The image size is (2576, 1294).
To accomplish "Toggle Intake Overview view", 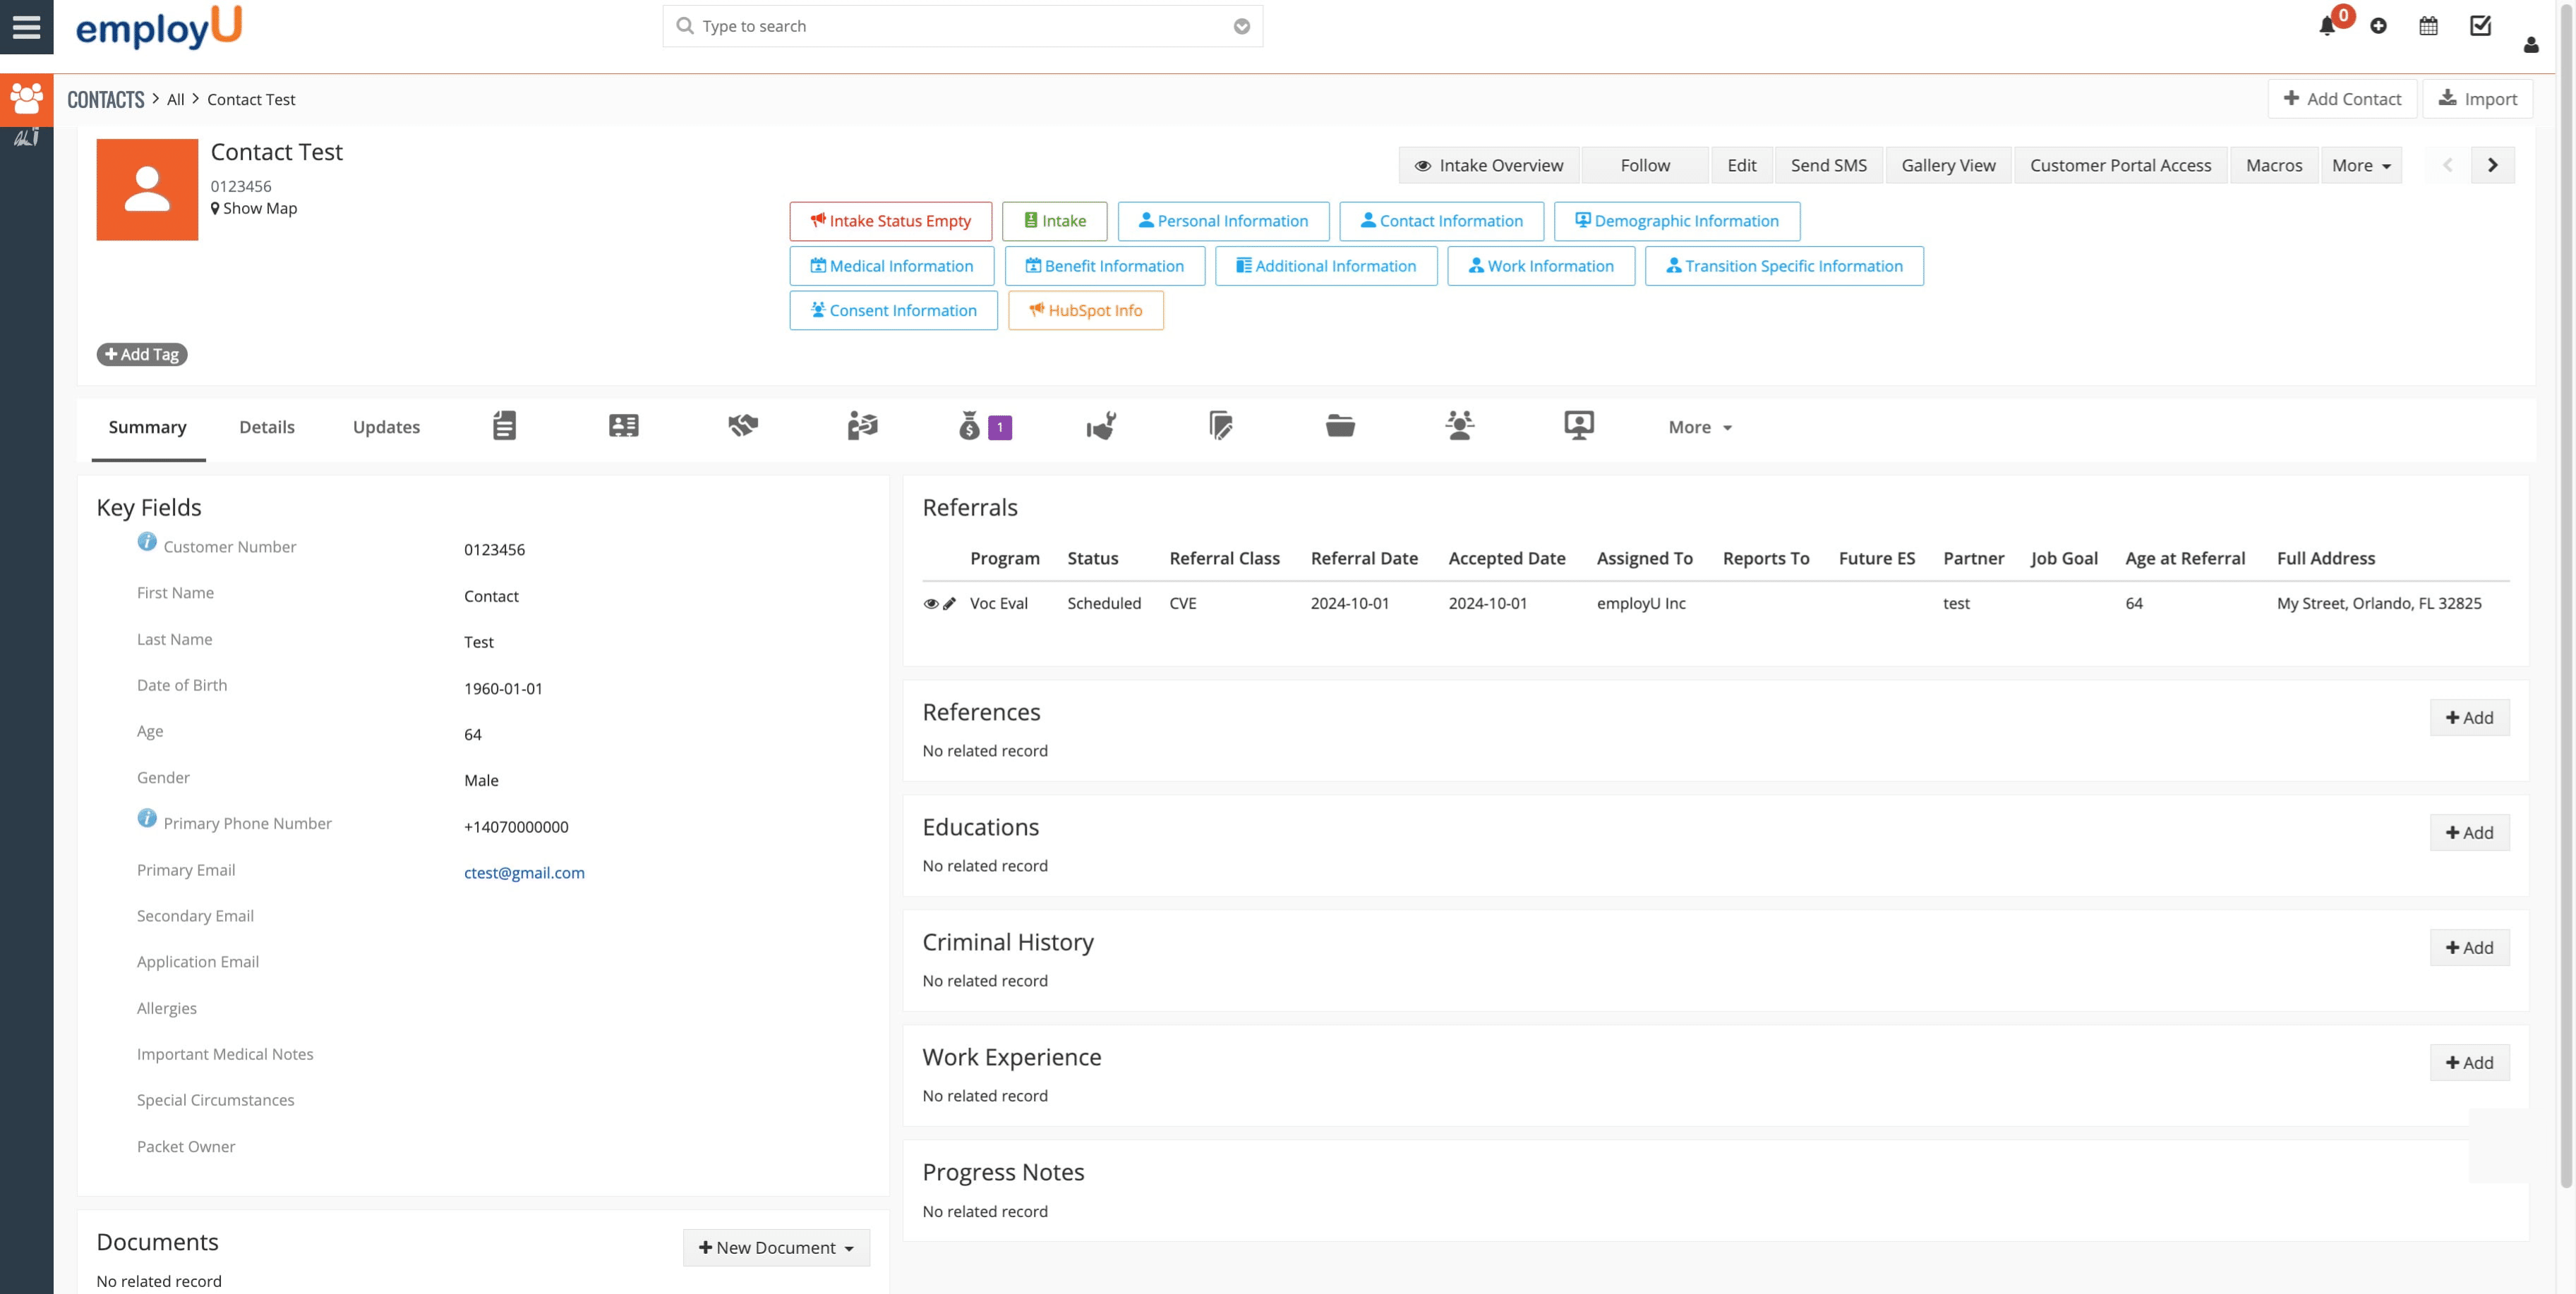I will (x=1488, y=166).
